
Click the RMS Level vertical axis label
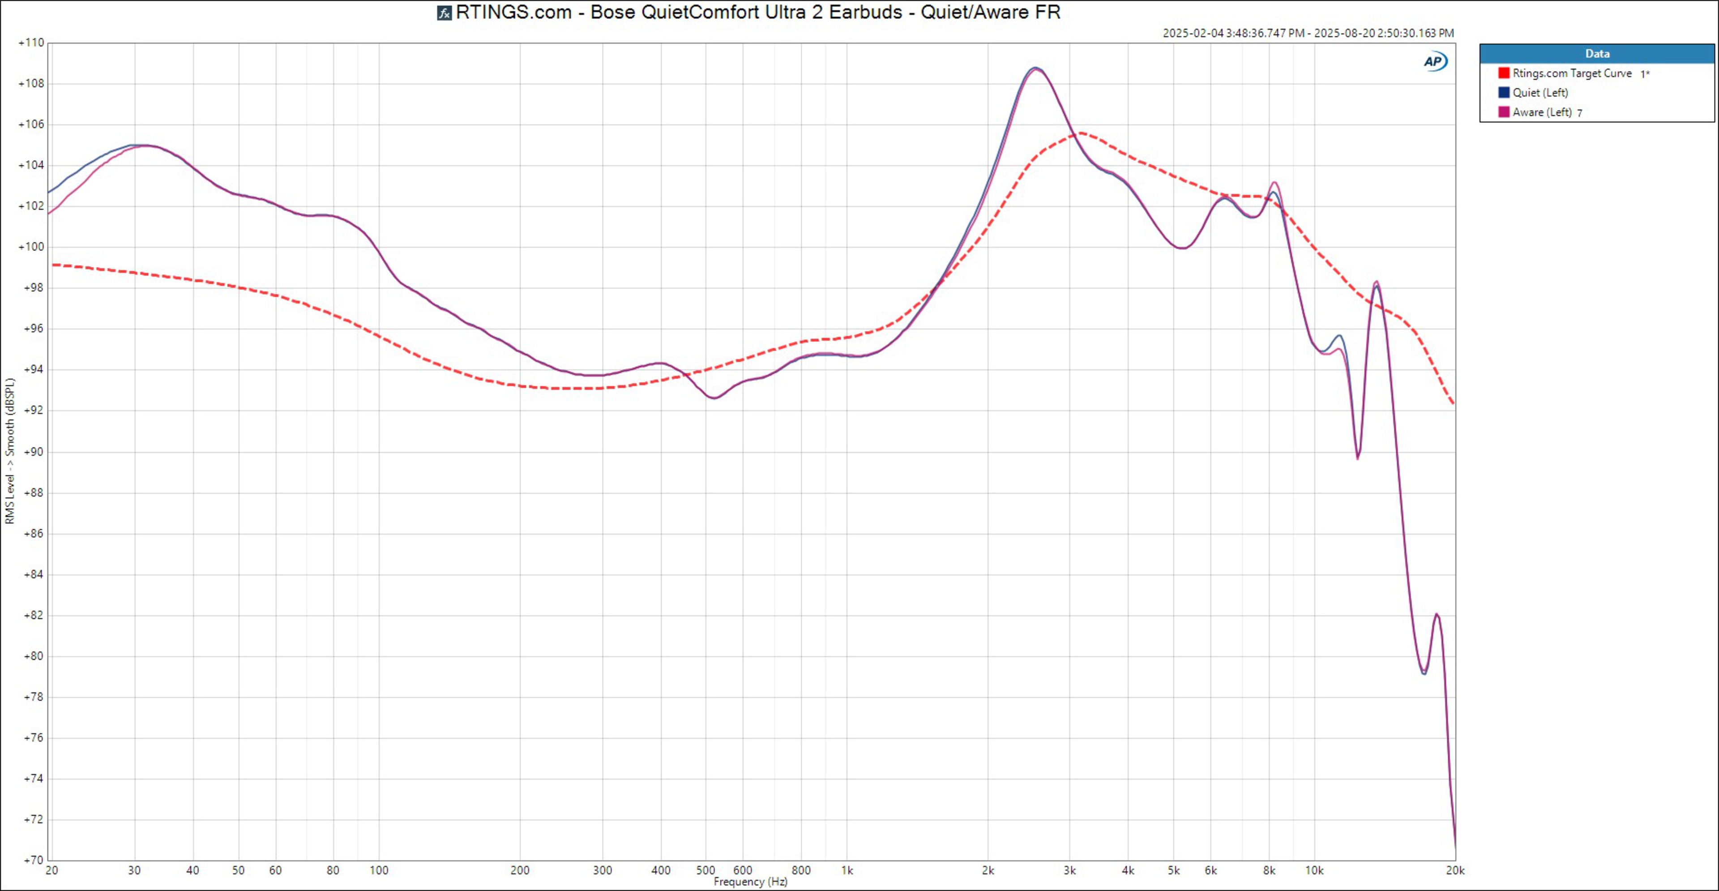coord(9,450)
